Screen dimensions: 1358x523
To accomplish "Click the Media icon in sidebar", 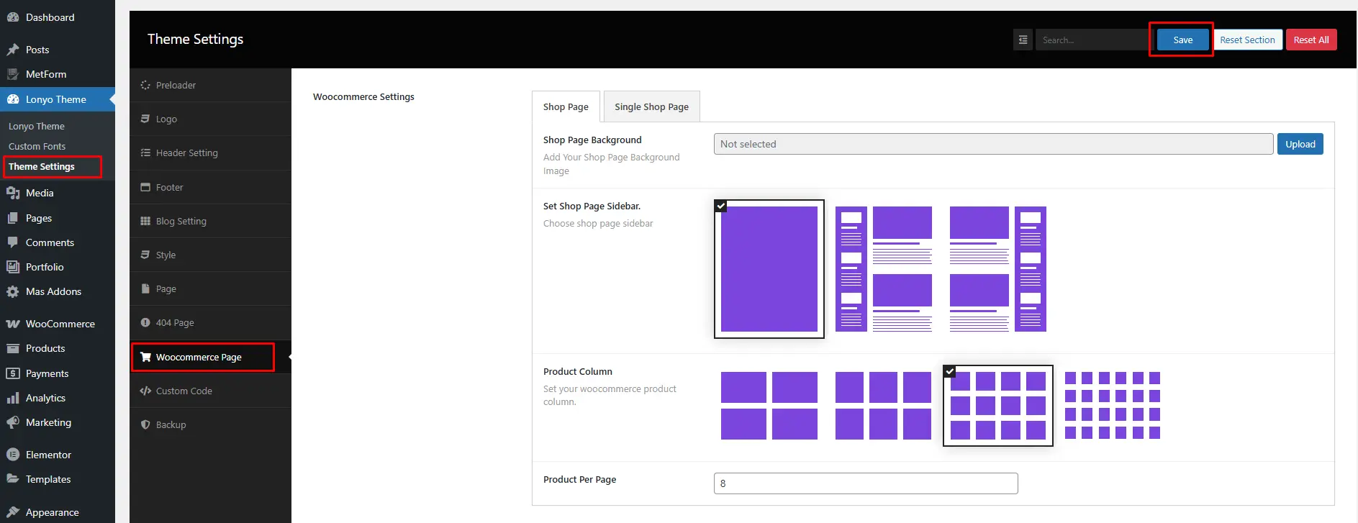I will 12,193.
